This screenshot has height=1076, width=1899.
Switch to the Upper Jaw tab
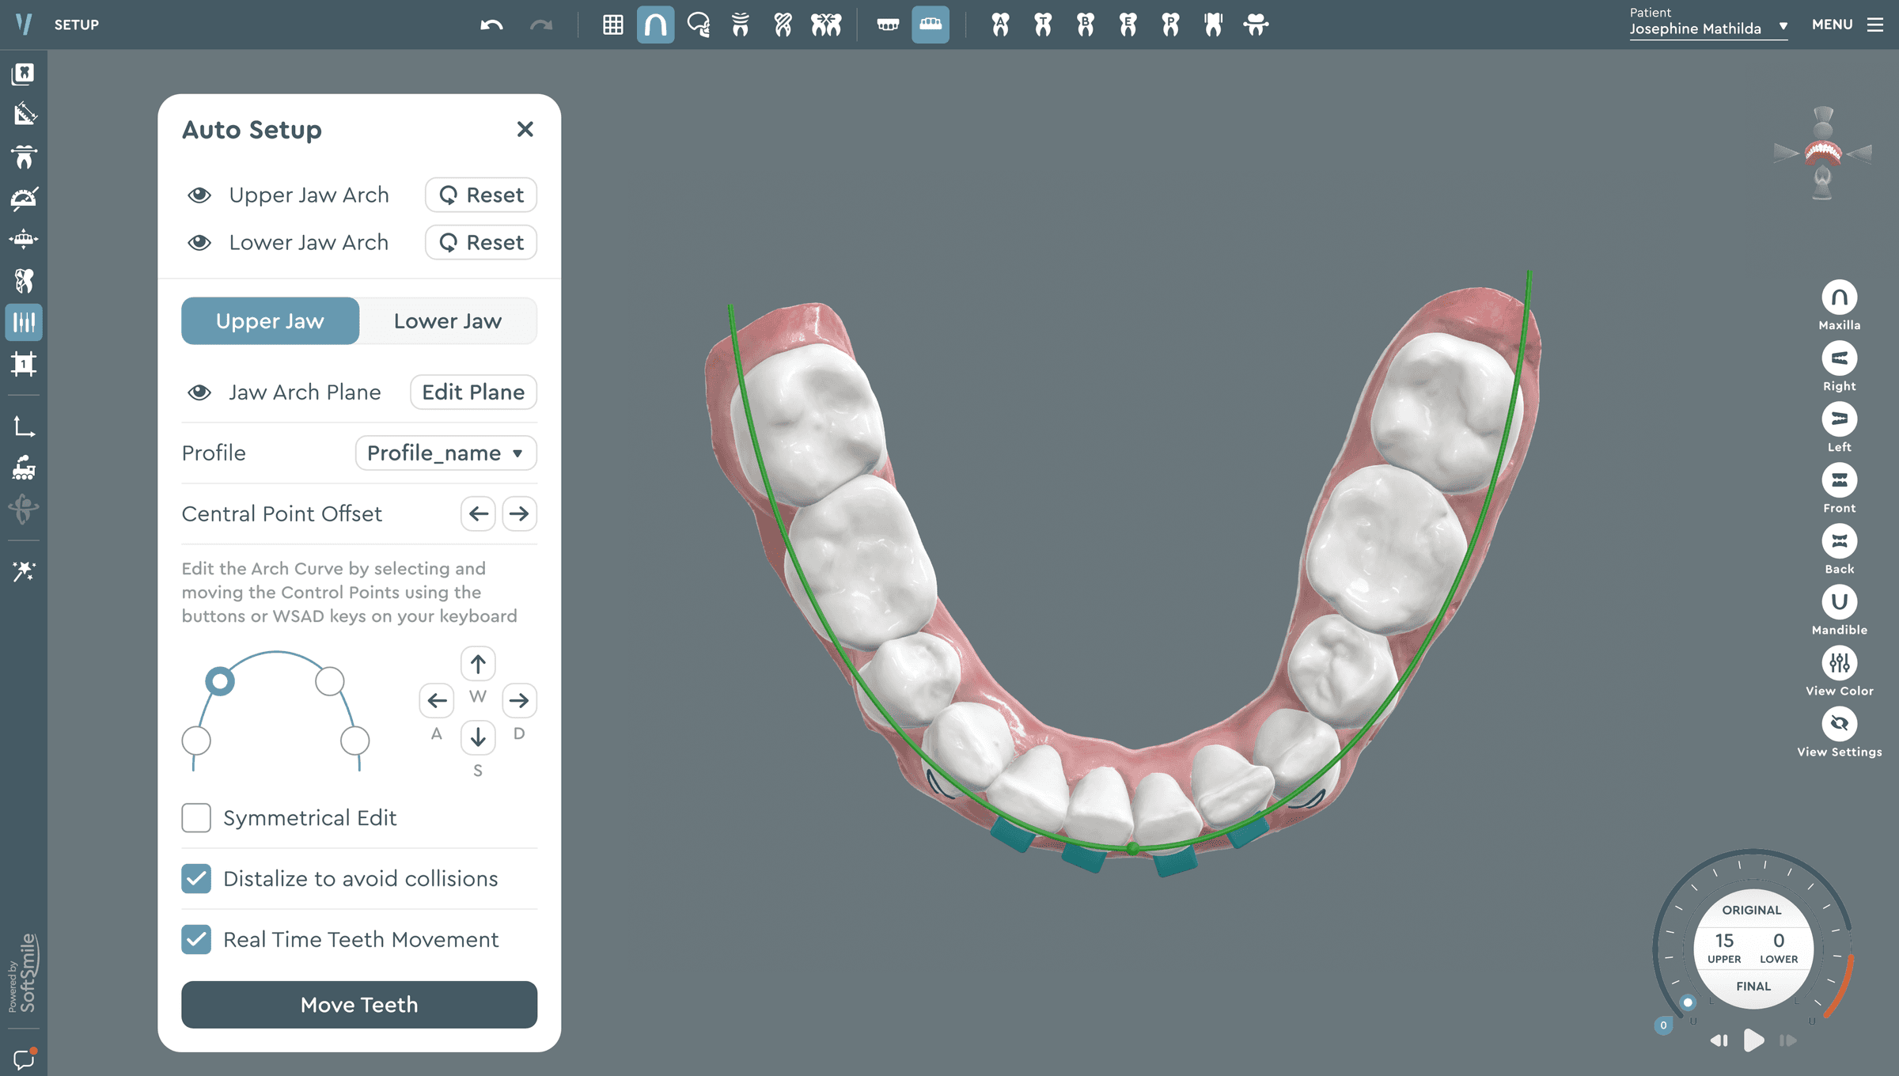(x=270, y=321)
